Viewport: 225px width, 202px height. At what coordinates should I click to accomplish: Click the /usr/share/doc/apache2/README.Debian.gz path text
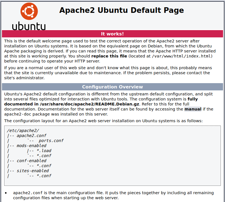click(89, 104)
